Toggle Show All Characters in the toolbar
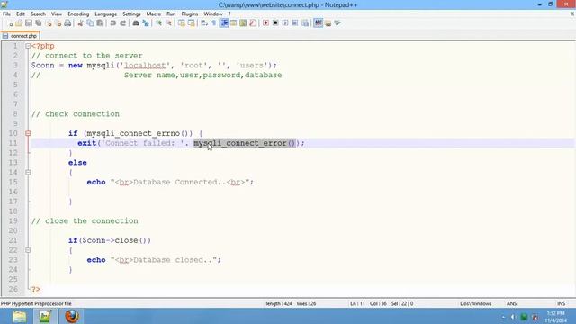This screenshot has height=324, width=576. click(x=214, y=23)
